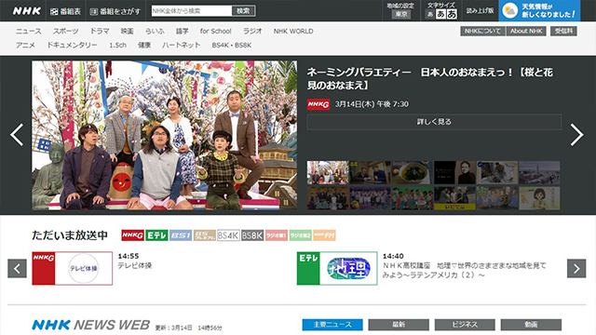Filter now-airing by ラジオ第2 channel

click(300, 235)
